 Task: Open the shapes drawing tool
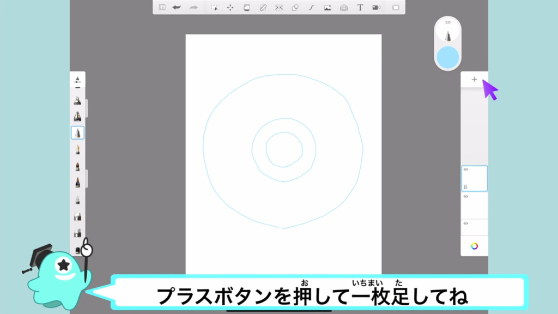295,7
